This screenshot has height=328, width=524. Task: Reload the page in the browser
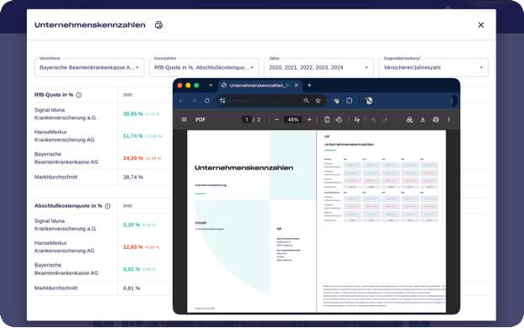(207, 100)
